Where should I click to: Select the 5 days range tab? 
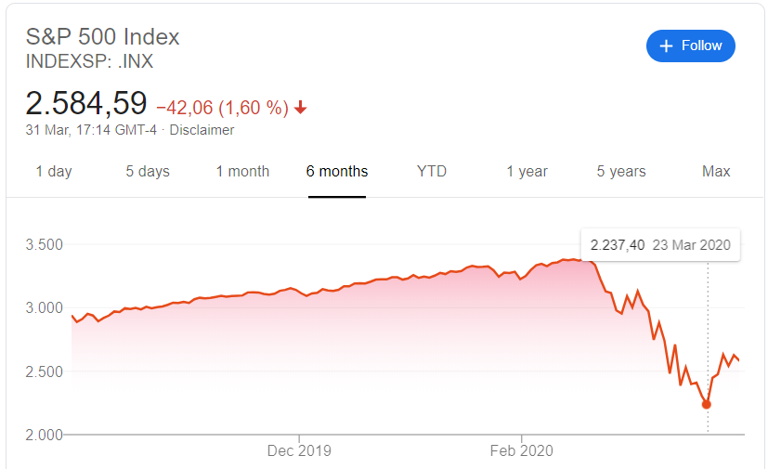click(x=148, y=171)
